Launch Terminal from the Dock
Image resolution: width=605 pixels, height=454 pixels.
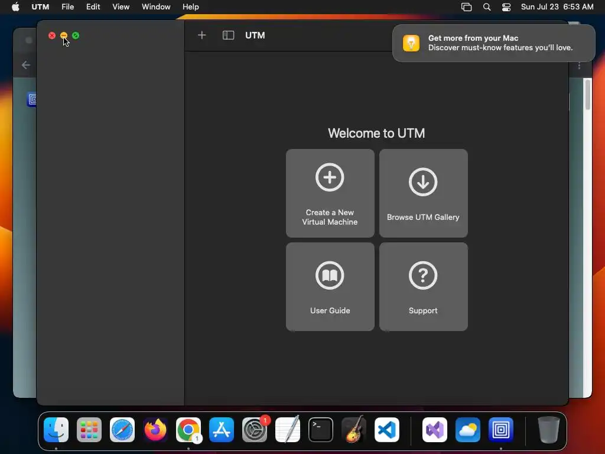(321, 430)
